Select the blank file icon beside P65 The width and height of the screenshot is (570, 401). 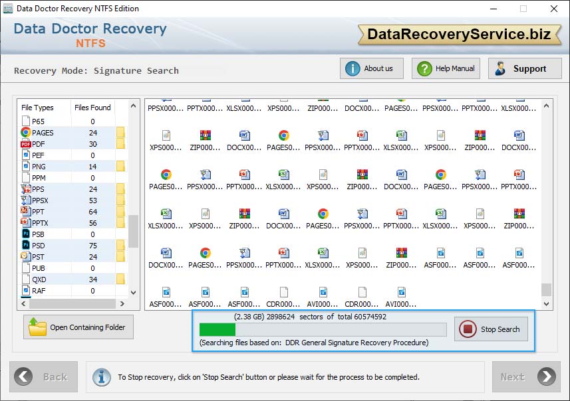point(26,121)
